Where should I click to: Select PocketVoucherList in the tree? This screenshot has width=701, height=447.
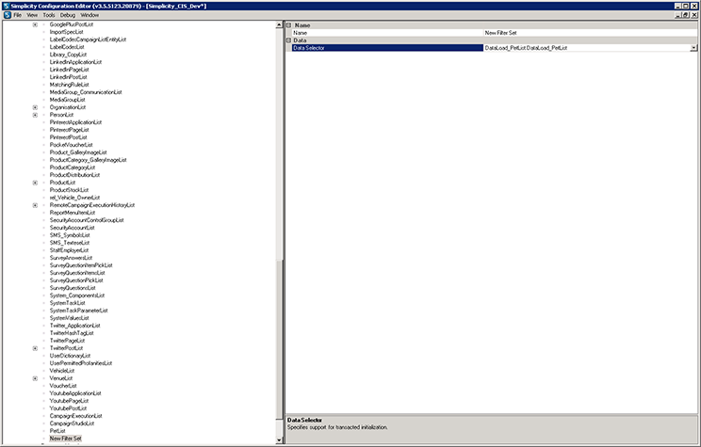[71, 145]
